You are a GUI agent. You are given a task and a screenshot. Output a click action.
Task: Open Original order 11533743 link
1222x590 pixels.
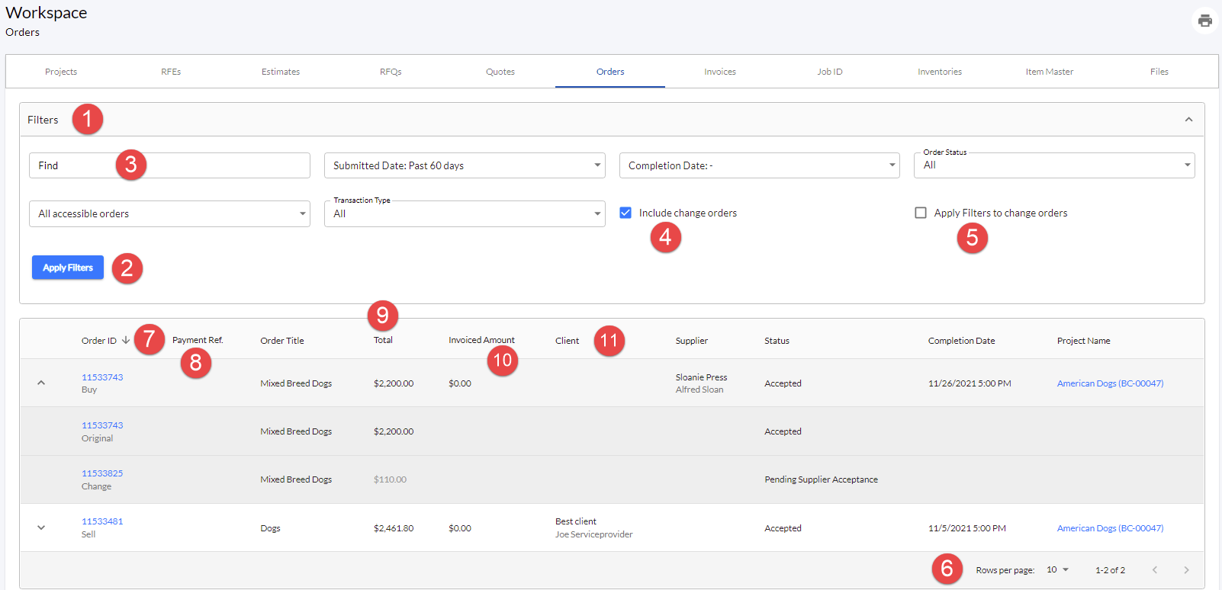(102, 425)
